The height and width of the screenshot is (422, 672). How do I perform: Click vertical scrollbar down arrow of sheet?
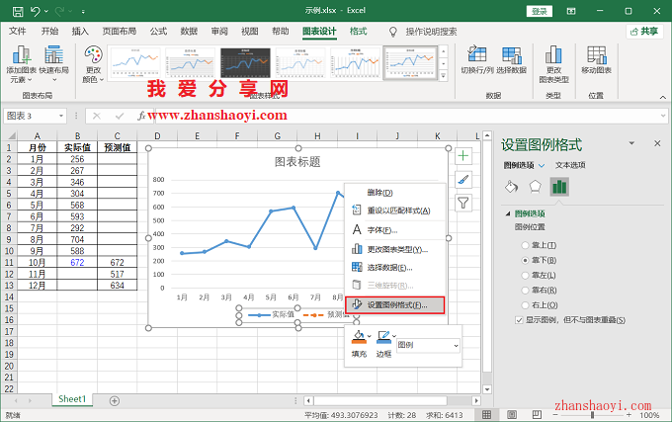click(x=487, y=389)
